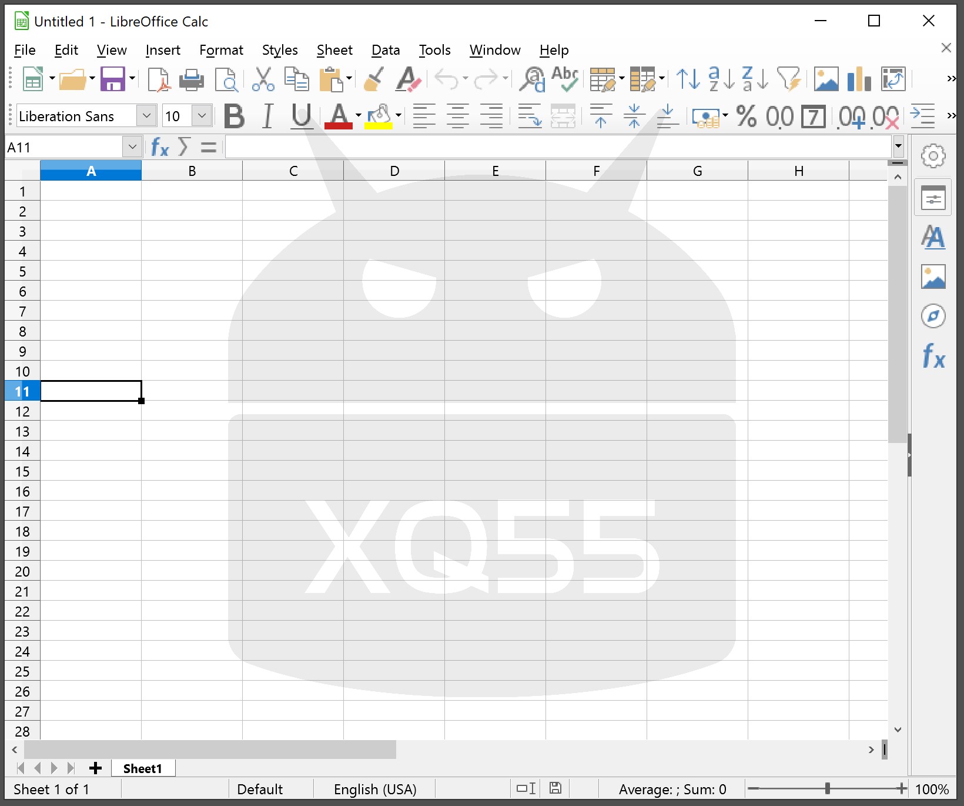Align text left
Viewport: 964px width, 806px height.
point(424,116)
